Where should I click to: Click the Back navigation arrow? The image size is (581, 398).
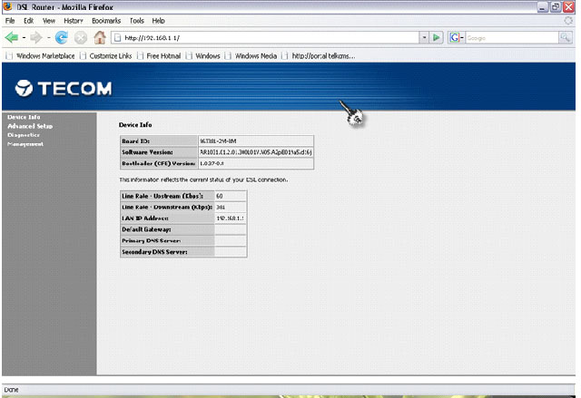coord(12,37)
